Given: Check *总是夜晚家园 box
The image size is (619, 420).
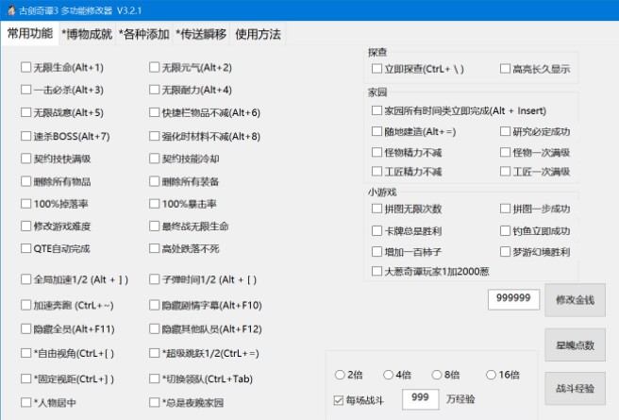Looking at the screenshot, I should [155, 402].
